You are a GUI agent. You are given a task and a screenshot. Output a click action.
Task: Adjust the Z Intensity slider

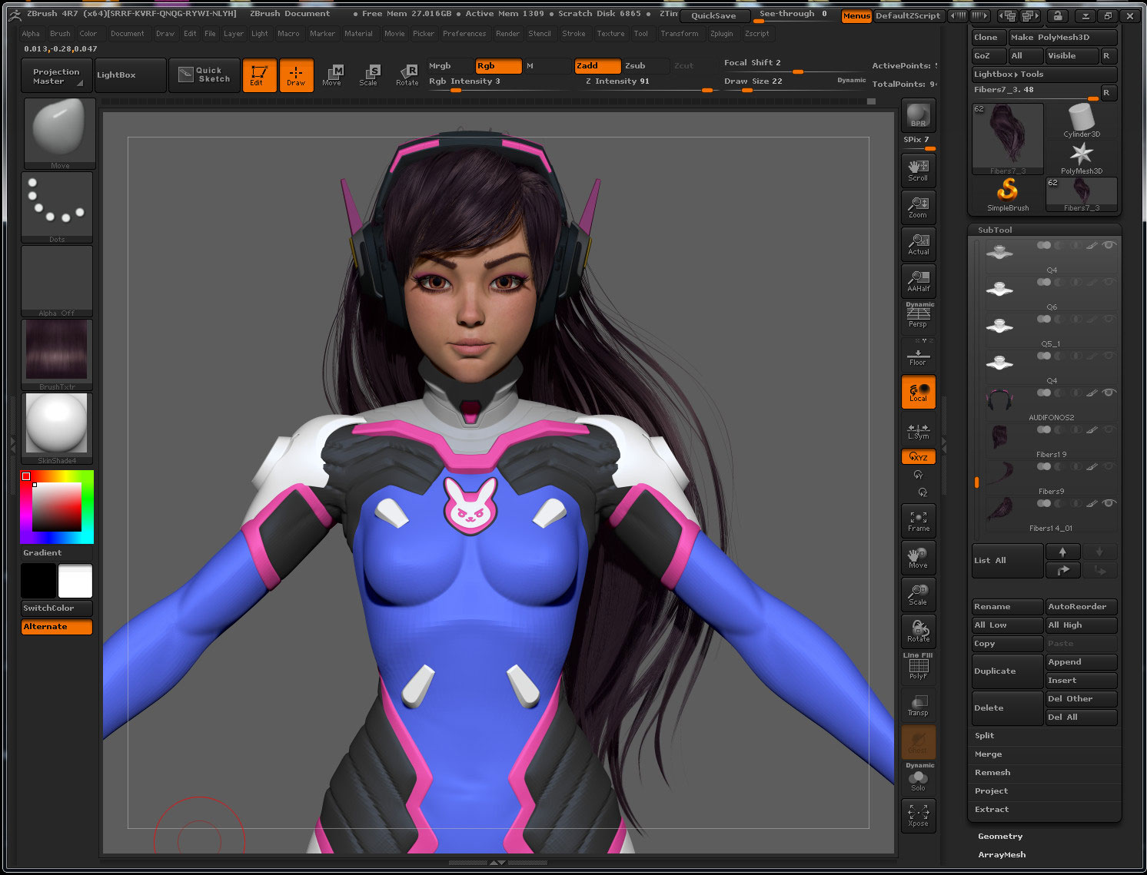[648, 82]
